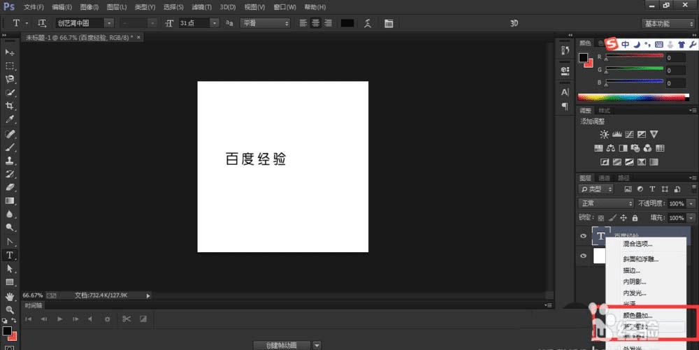Open the anti-aliasing dropdown 平滑

click(x=265, y=23)
